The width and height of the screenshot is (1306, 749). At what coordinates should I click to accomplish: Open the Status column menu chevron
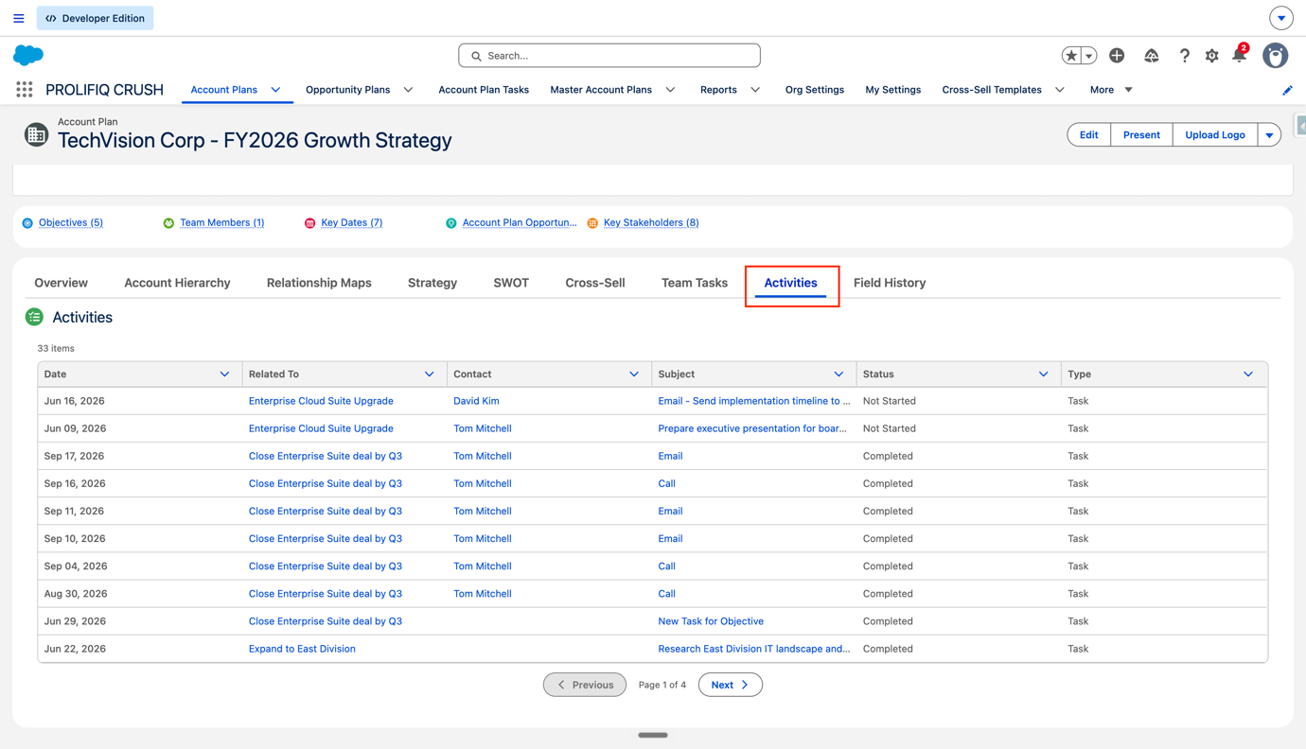pyautogui.click(x=1044, y=374)
